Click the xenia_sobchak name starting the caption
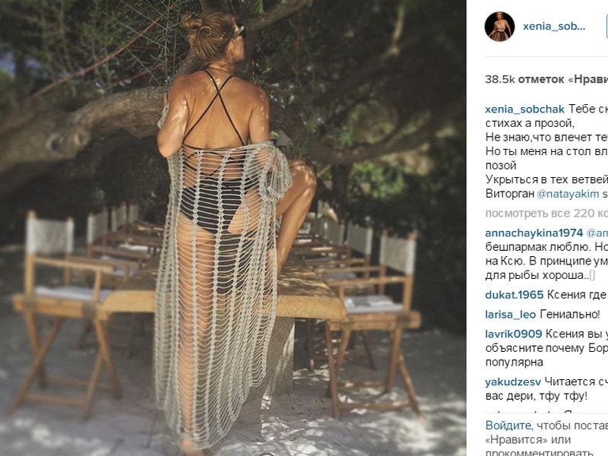Image resolution: width=608 pixels, height=456 pixels. pos(524,109)
